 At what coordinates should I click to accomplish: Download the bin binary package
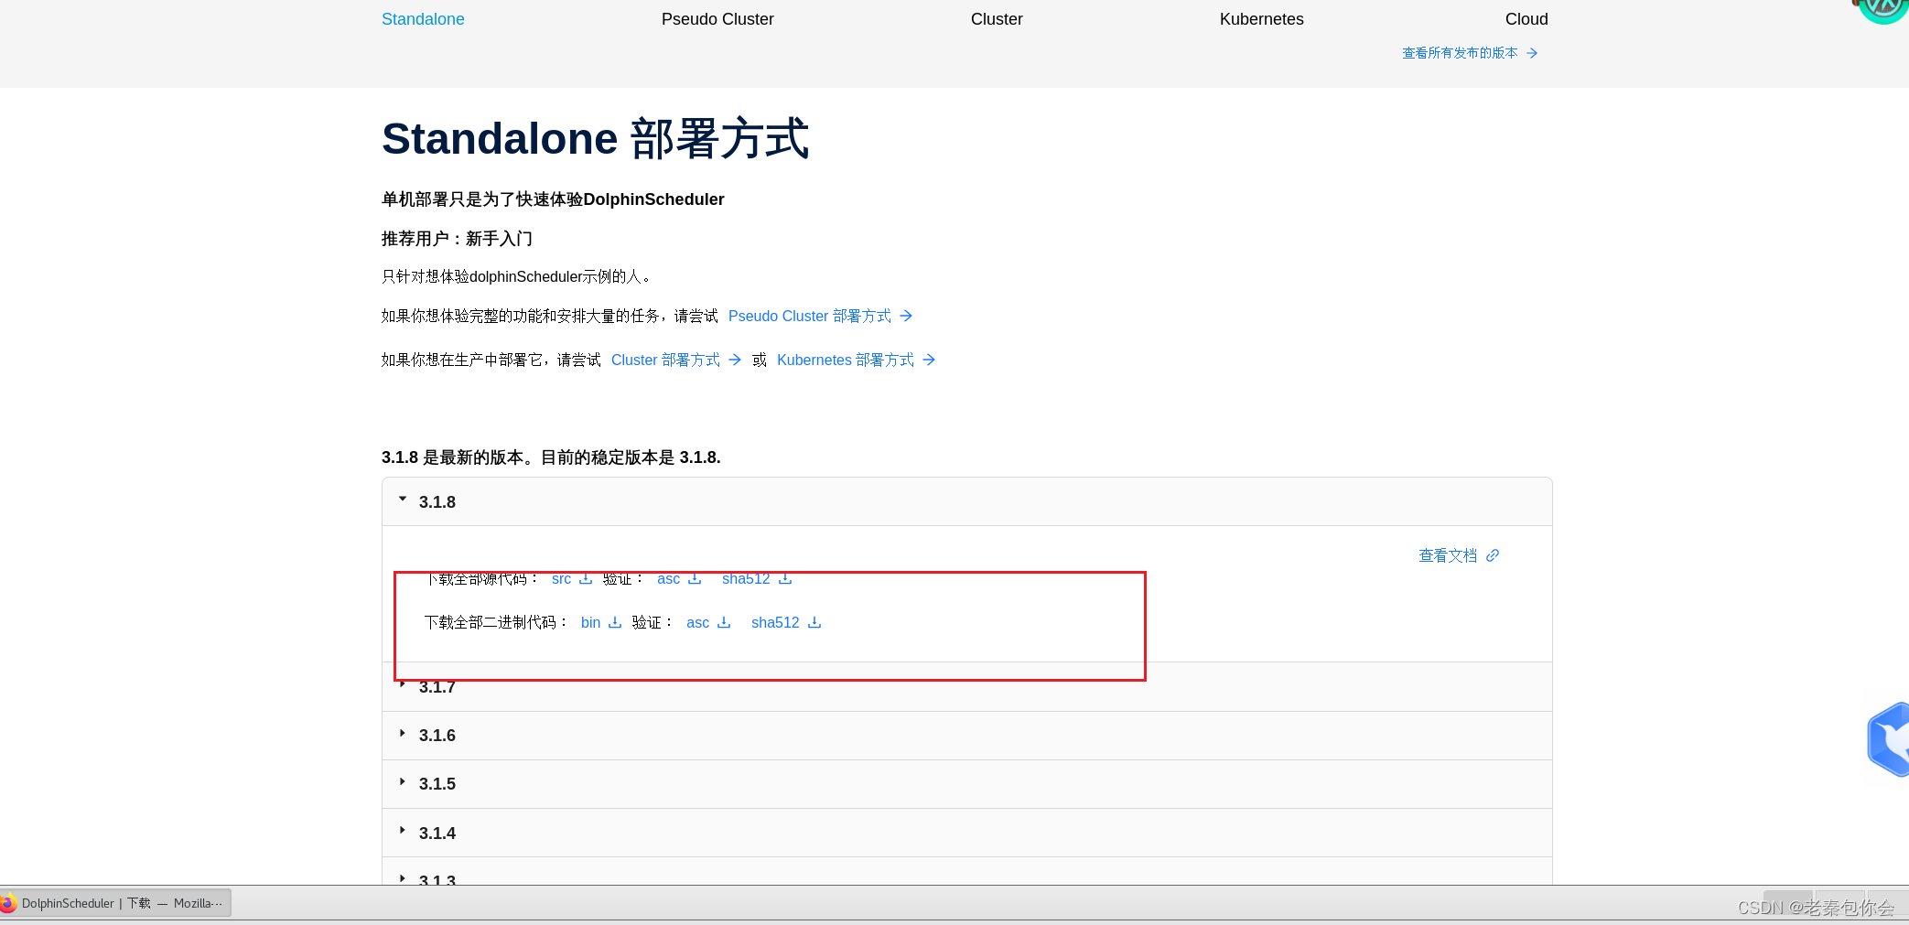[590, 622]
